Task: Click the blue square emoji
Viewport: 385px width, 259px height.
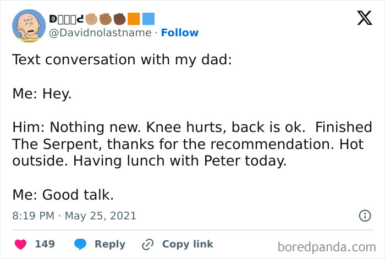Action: pyautogui.click(x=148, y=19)
